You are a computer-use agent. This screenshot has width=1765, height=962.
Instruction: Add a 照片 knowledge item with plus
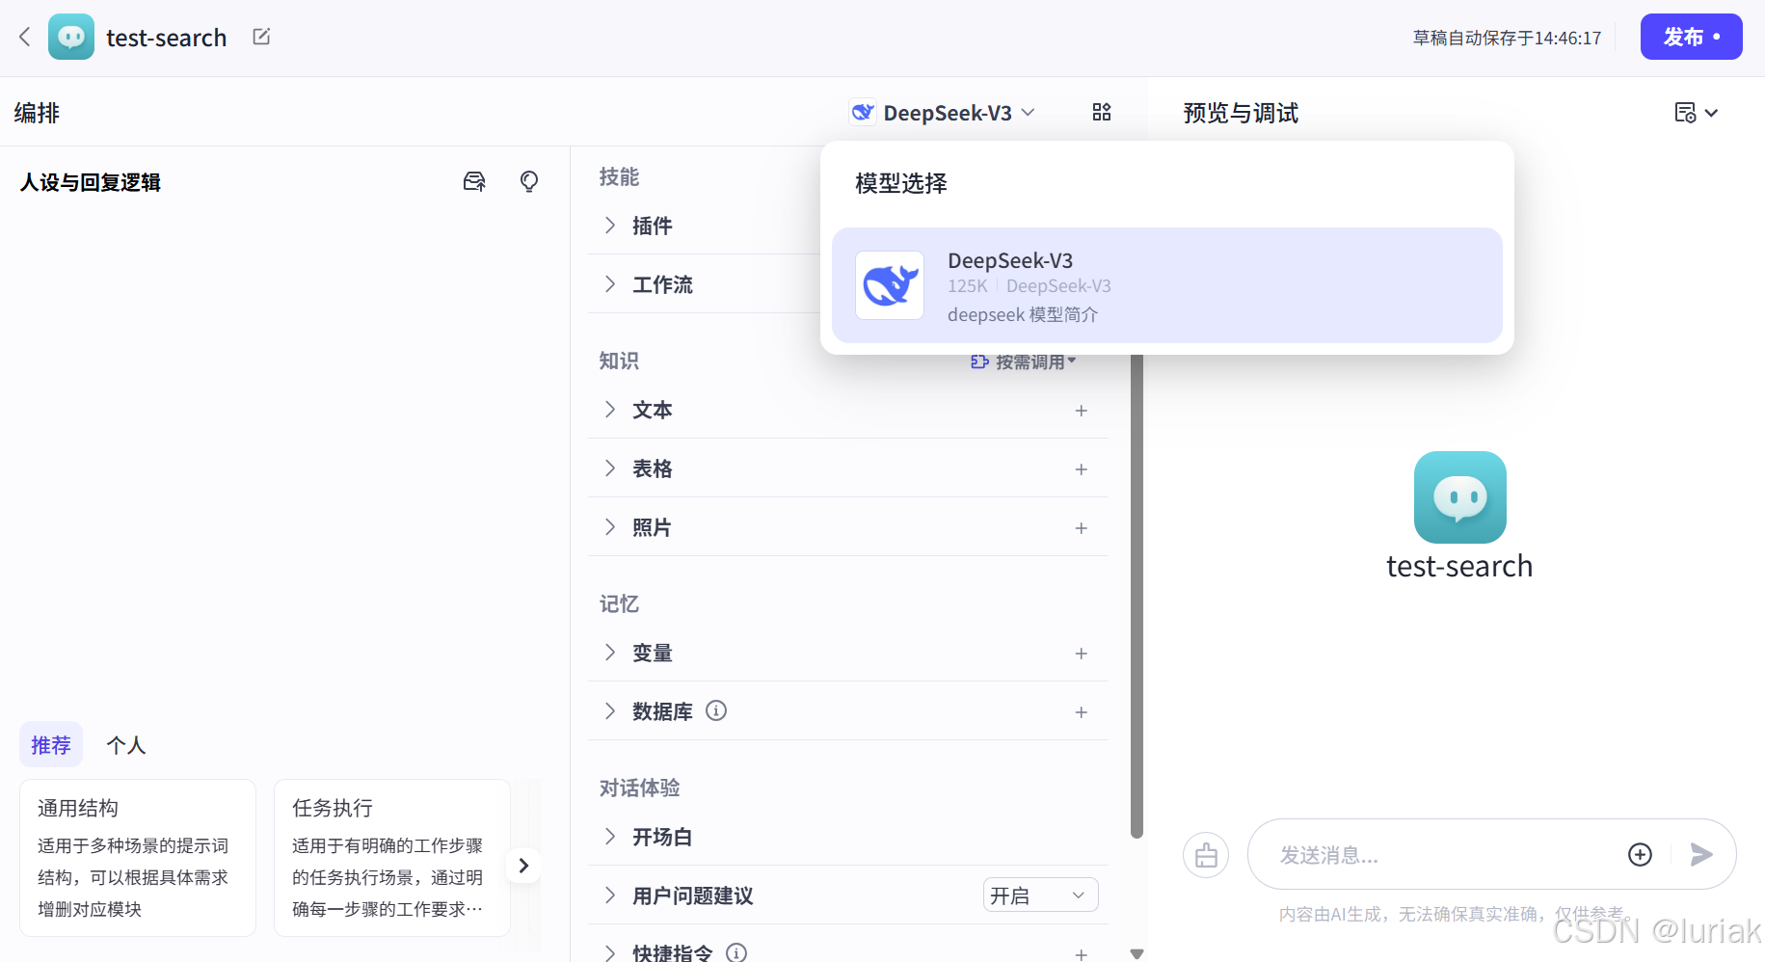(1082, 528)
